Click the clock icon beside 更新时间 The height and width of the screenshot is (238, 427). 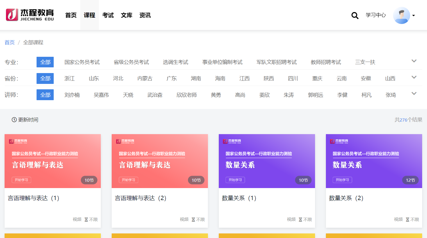(x=14, y=120)
